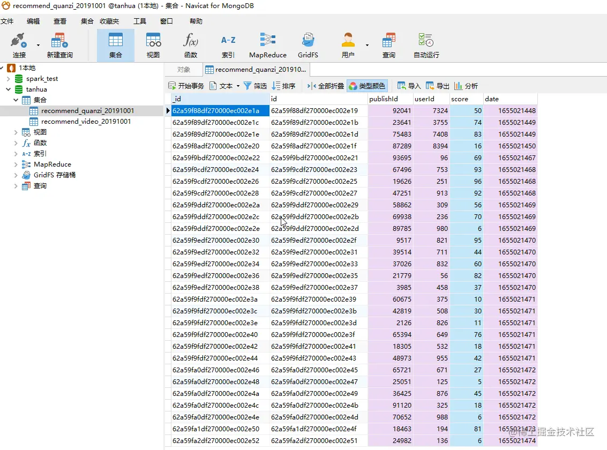Click the 筛选 filter button
607x450 pixels.
[256, 86]
